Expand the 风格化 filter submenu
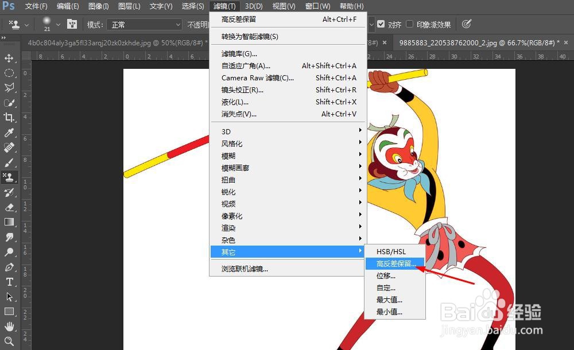Image resolution: width=574 pixels, height=350 pixels. pos(288,143)
